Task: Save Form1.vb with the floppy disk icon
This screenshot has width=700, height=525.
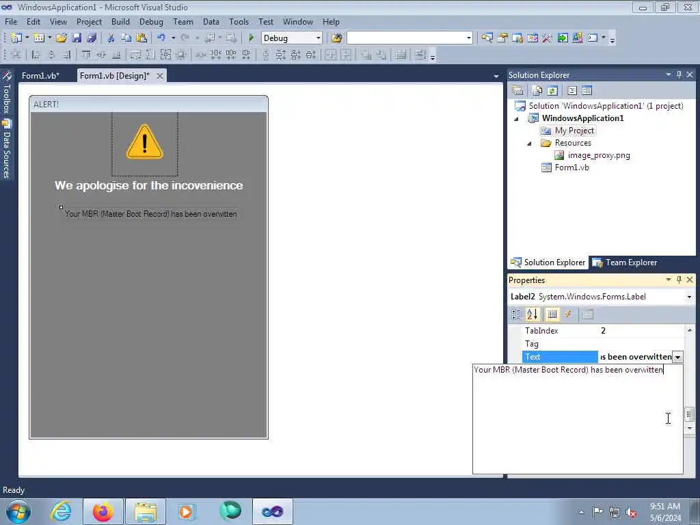Action: tap(77, 38)
